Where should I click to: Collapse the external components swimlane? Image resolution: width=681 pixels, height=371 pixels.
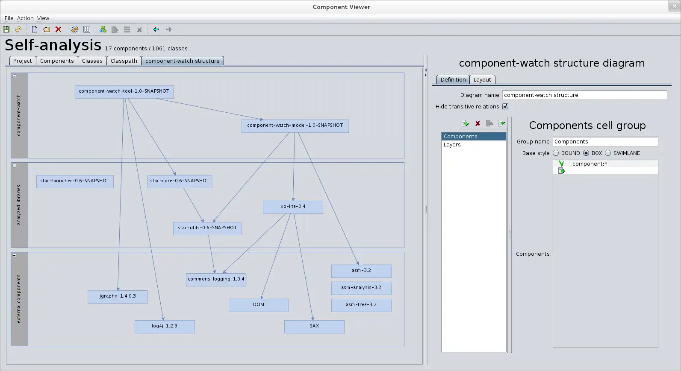tap(14, 255)
